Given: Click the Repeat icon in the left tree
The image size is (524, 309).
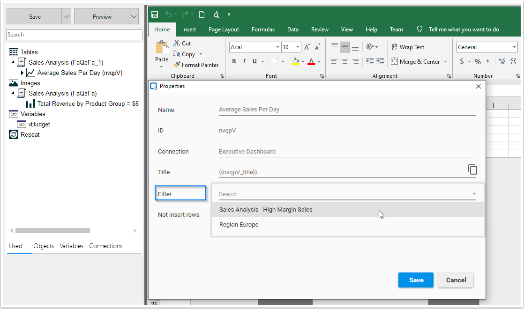Looking at the screenshot, I should (13, 134).
